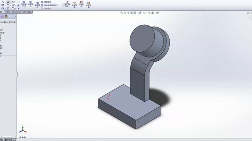Click the feature tree horizontal scrollbar
The width and height of the screenshot is (252, 141).
(x=6, y=137)
